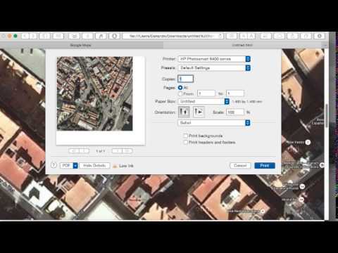Click the Low Ink label
This screenshot has height=253, width=338.
(126, 166)
